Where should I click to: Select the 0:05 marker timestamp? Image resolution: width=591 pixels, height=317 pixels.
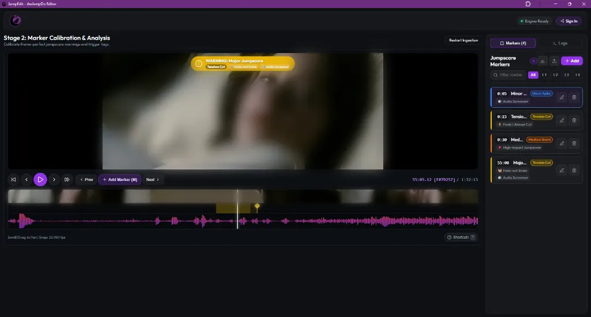click(x=502, y=94)
